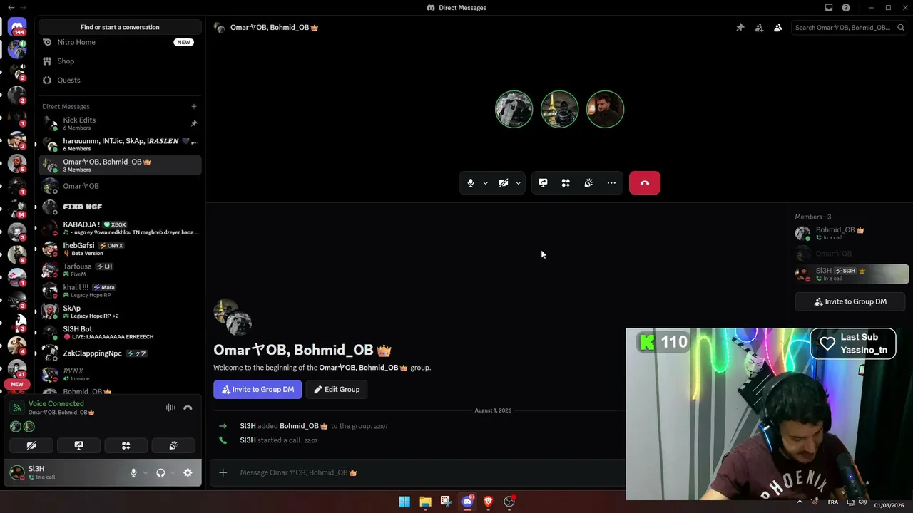The image size is (913, 513).
Task: Open the Quests page
Action: [x=120, y=81]
